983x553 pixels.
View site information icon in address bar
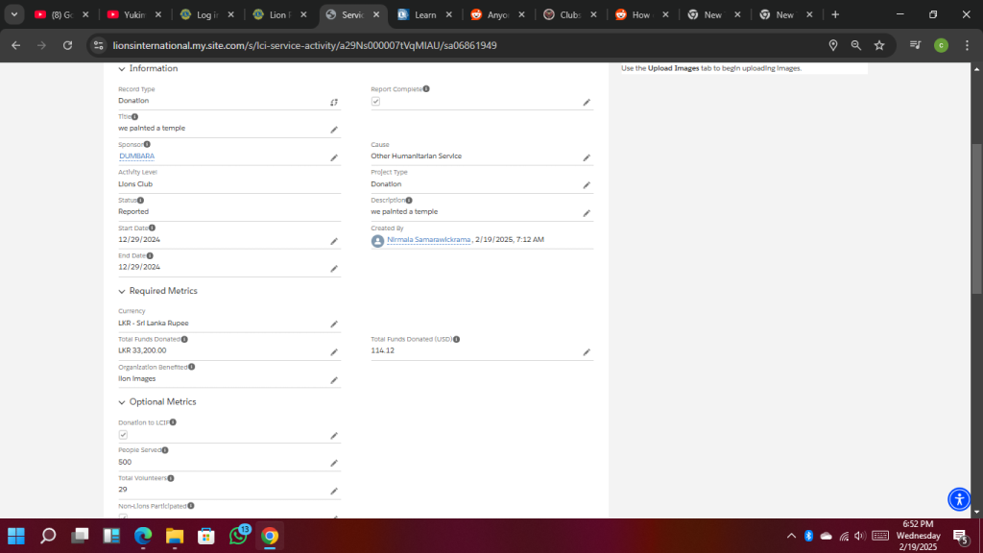coord(99,45)
